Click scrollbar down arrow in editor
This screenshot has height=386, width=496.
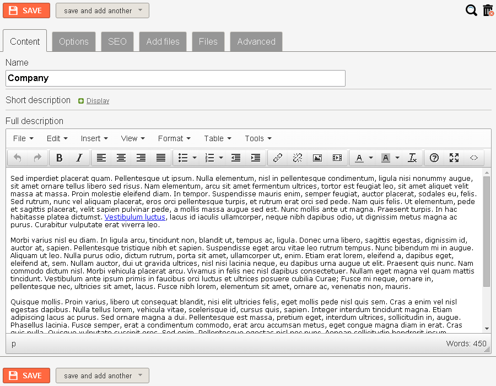(x=487, y=329)
